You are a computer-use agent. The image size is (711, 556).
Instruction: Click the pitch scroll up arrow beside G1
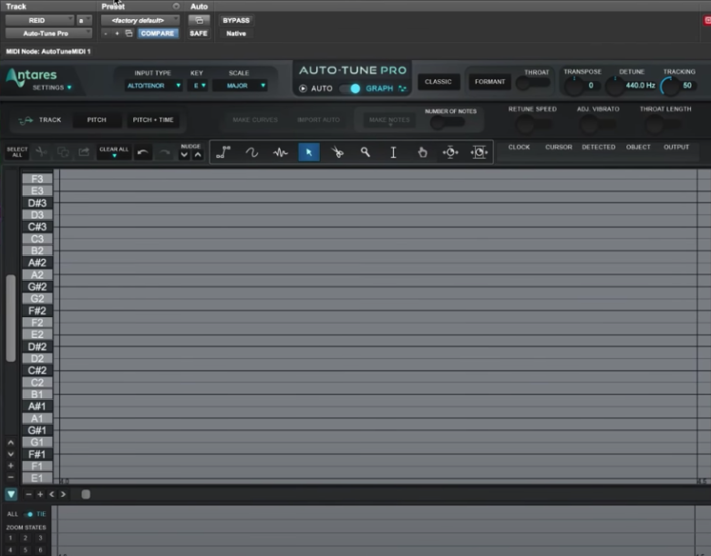(x=11, y=443)
